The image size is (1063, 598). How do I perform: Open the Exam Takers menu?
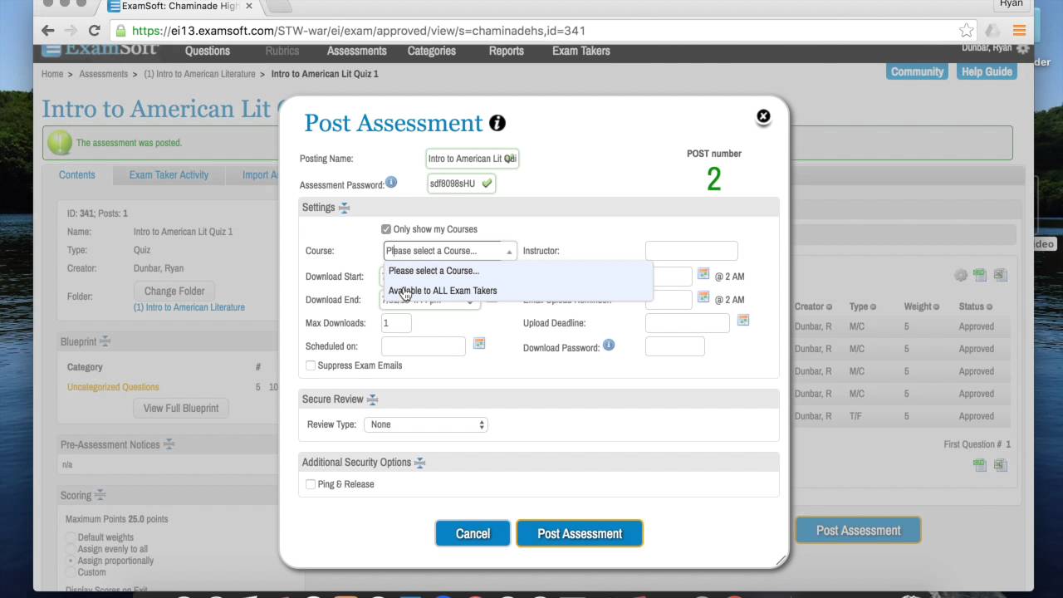[581, 51]
